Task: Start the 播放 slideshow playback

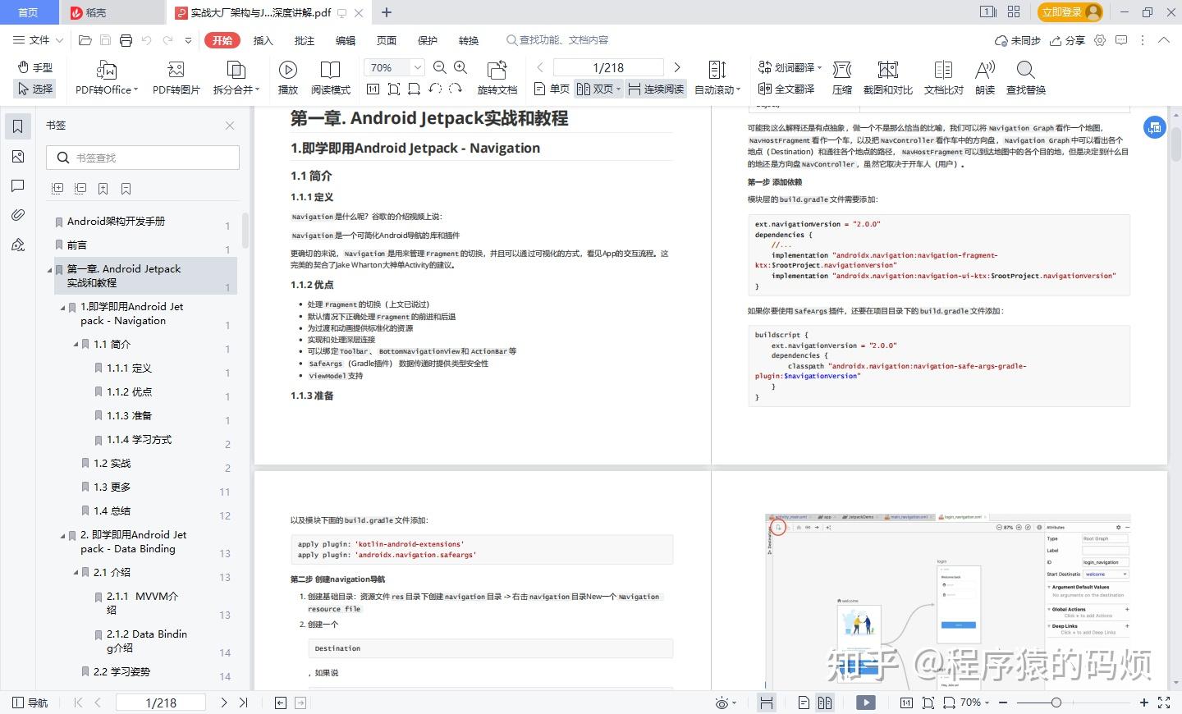Action: coord(287,77)
